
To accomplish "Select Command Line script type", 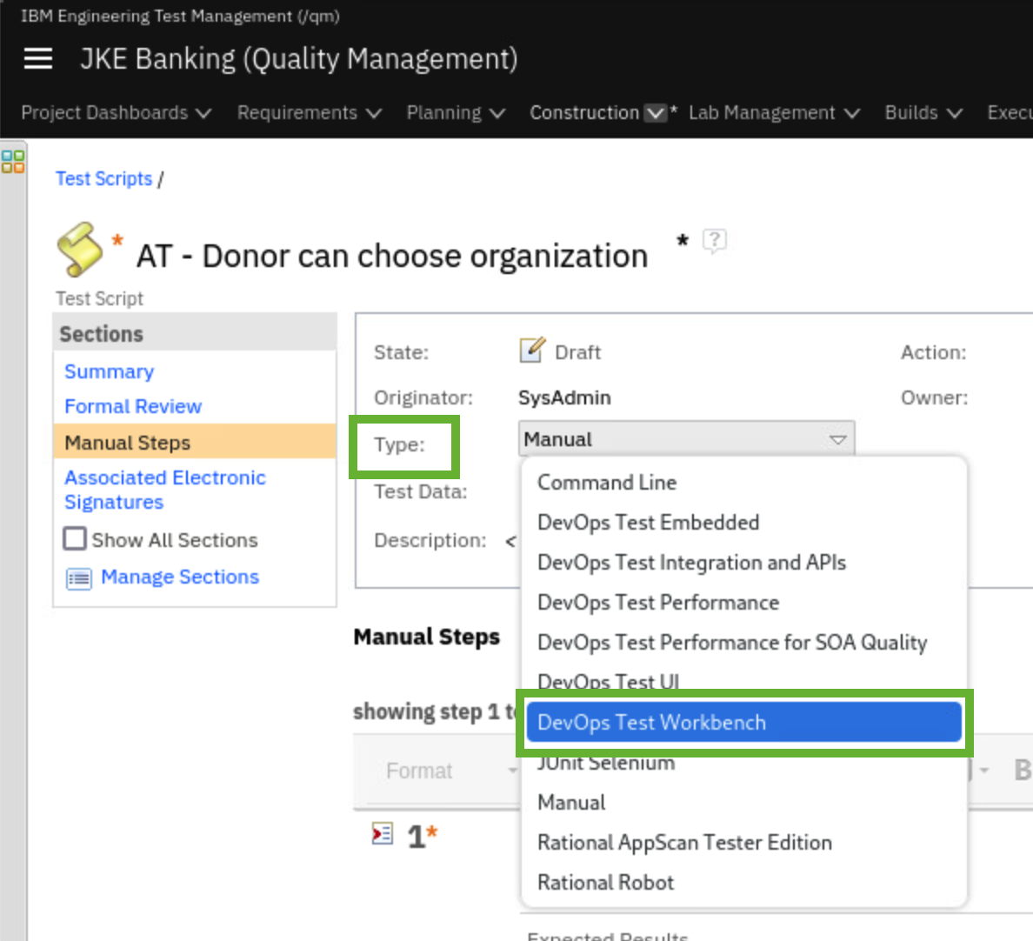I will click(x=606, y=482).
